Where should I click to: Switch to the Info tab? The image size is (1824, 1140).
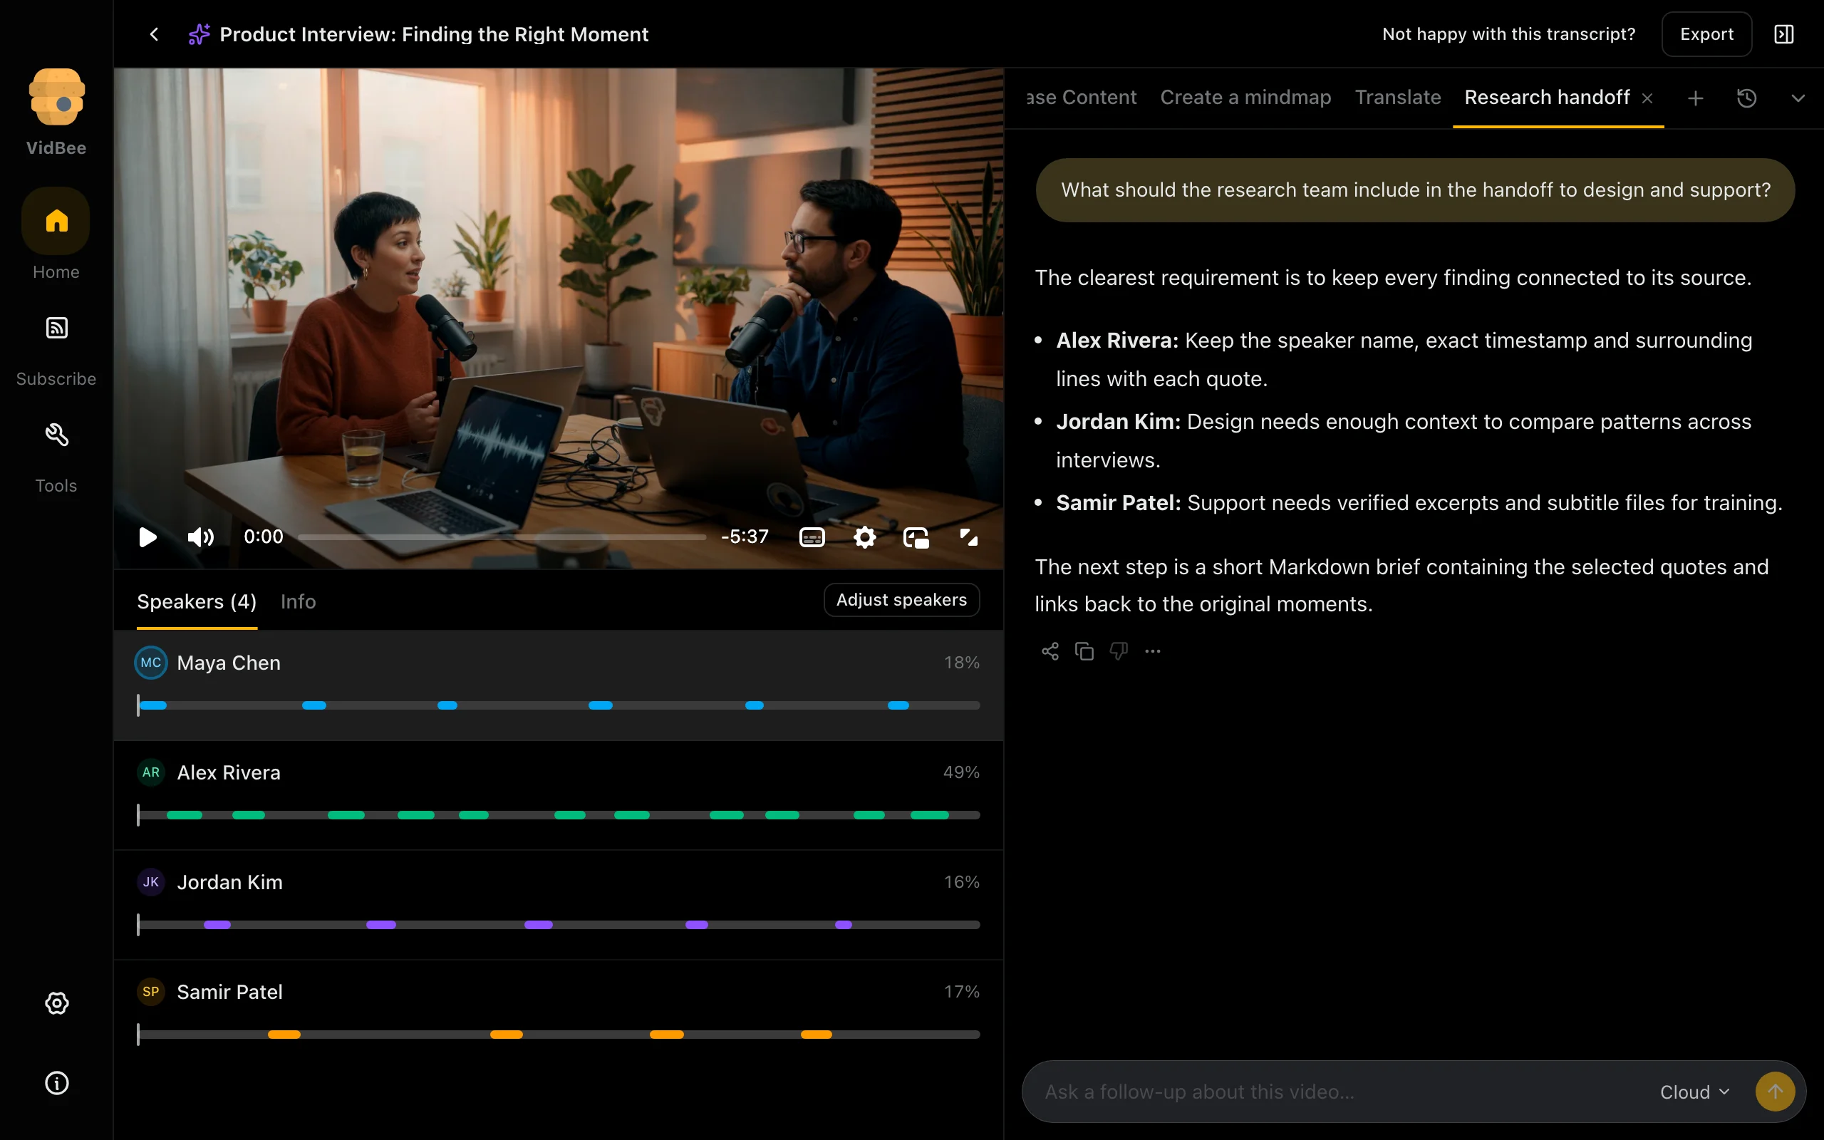(298, 601)
